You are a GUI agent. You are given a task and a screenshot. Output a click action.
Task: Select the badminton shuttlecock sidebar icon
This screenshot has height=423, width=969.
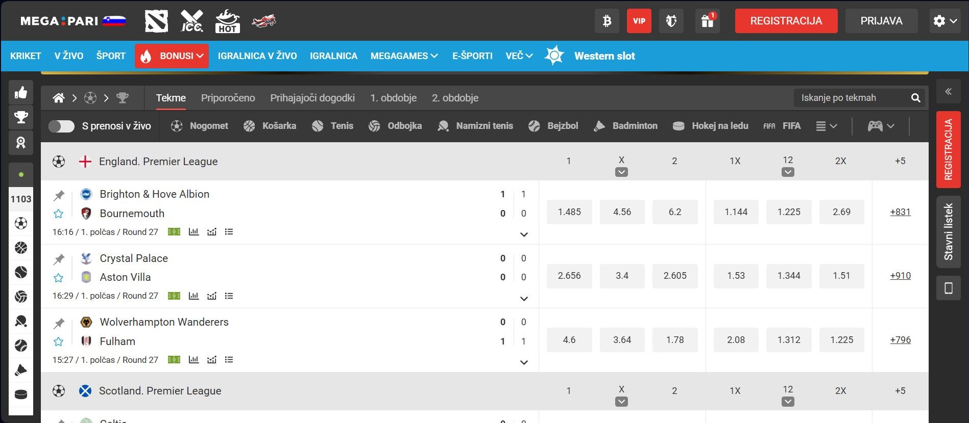[21, 370]
